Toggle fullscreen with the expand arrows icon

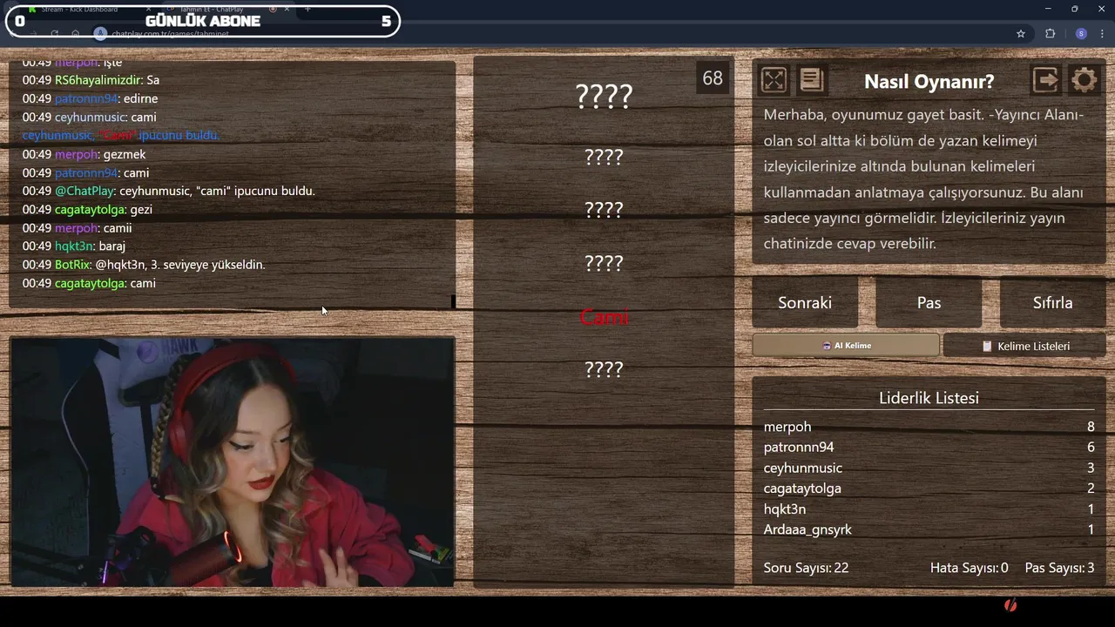[774, 80]
